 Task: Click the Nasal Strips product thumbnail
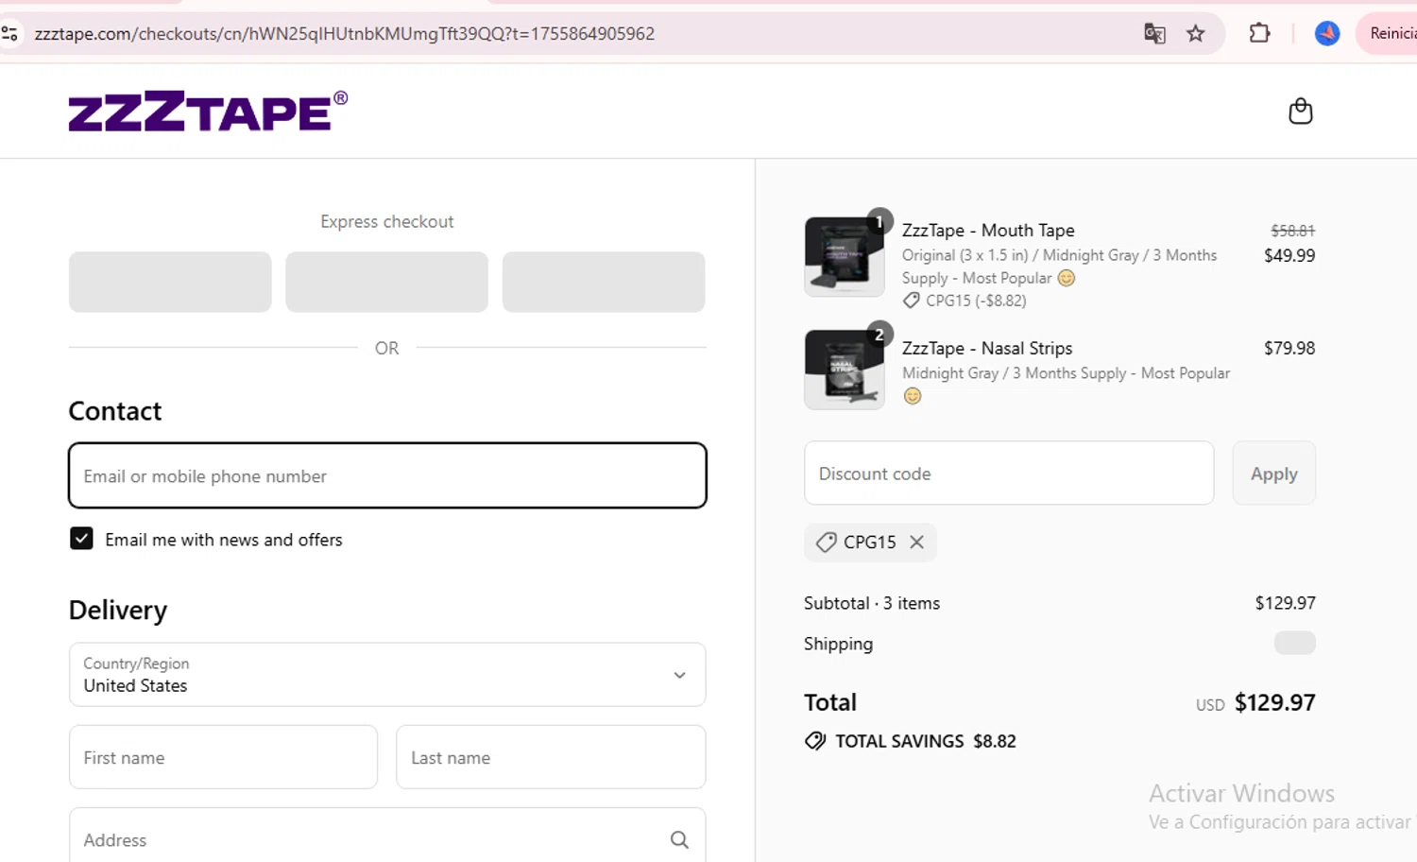(845, 369)
